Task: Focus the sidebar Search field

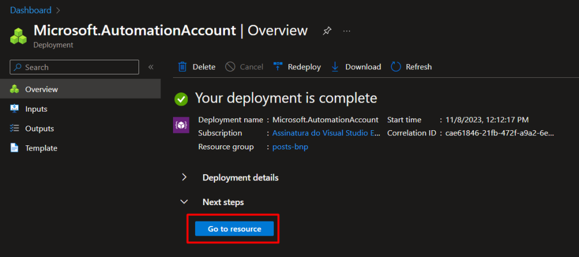Action: tap(79, 67)
